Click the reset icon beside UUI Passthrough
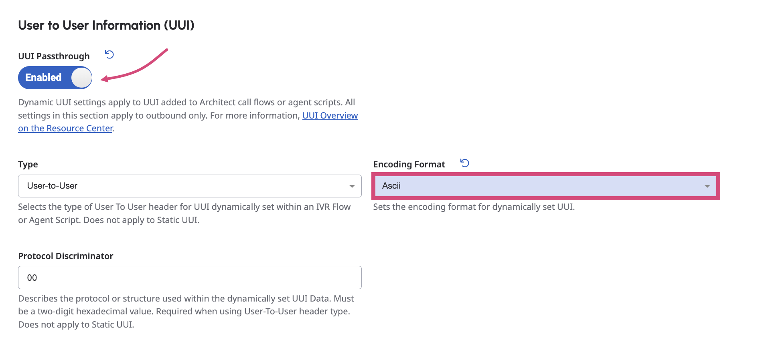 coord(109,54)
